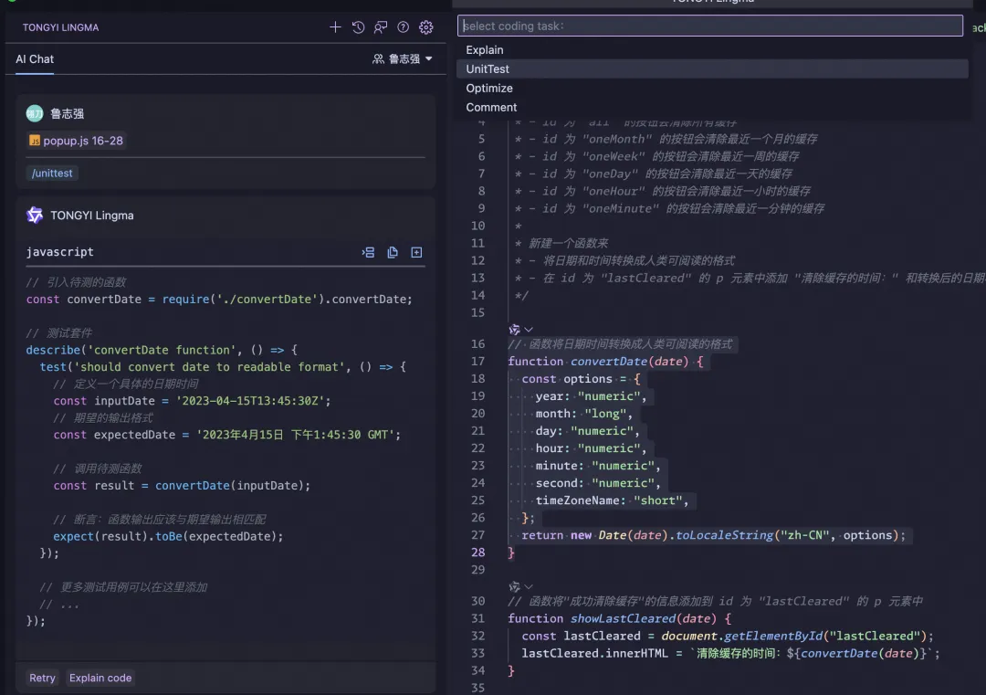Focus the select coding task input
986x695 pixels.
[x=710, y=26]
